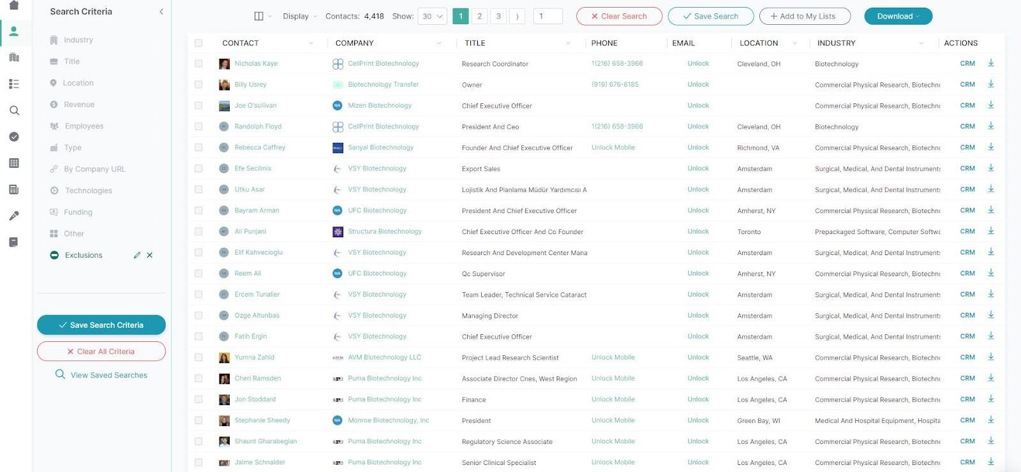Open the LOCATION column sort arrow
Screen dimensions: 1021x472
pos(794,43)
